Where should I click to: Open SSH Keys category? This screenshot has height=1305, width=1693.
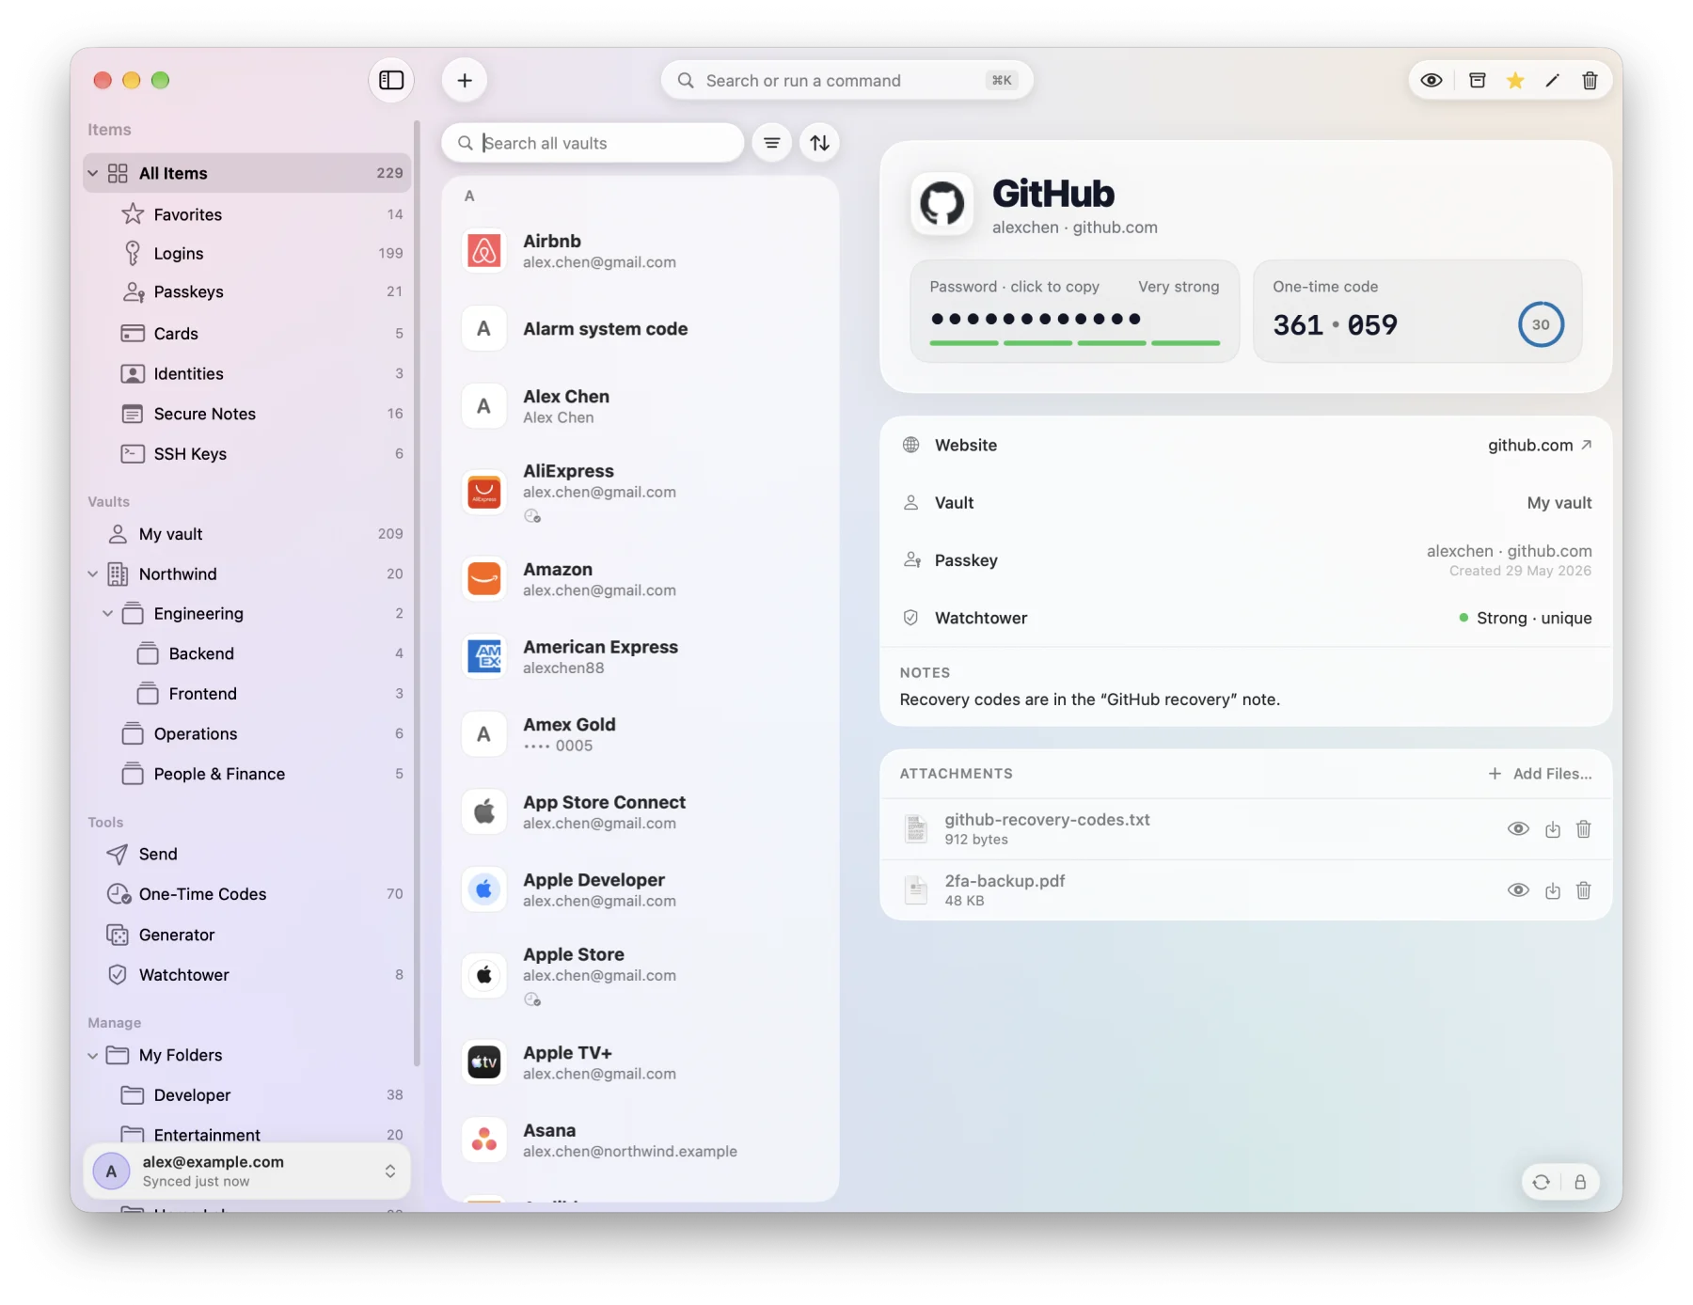point(247,453)
